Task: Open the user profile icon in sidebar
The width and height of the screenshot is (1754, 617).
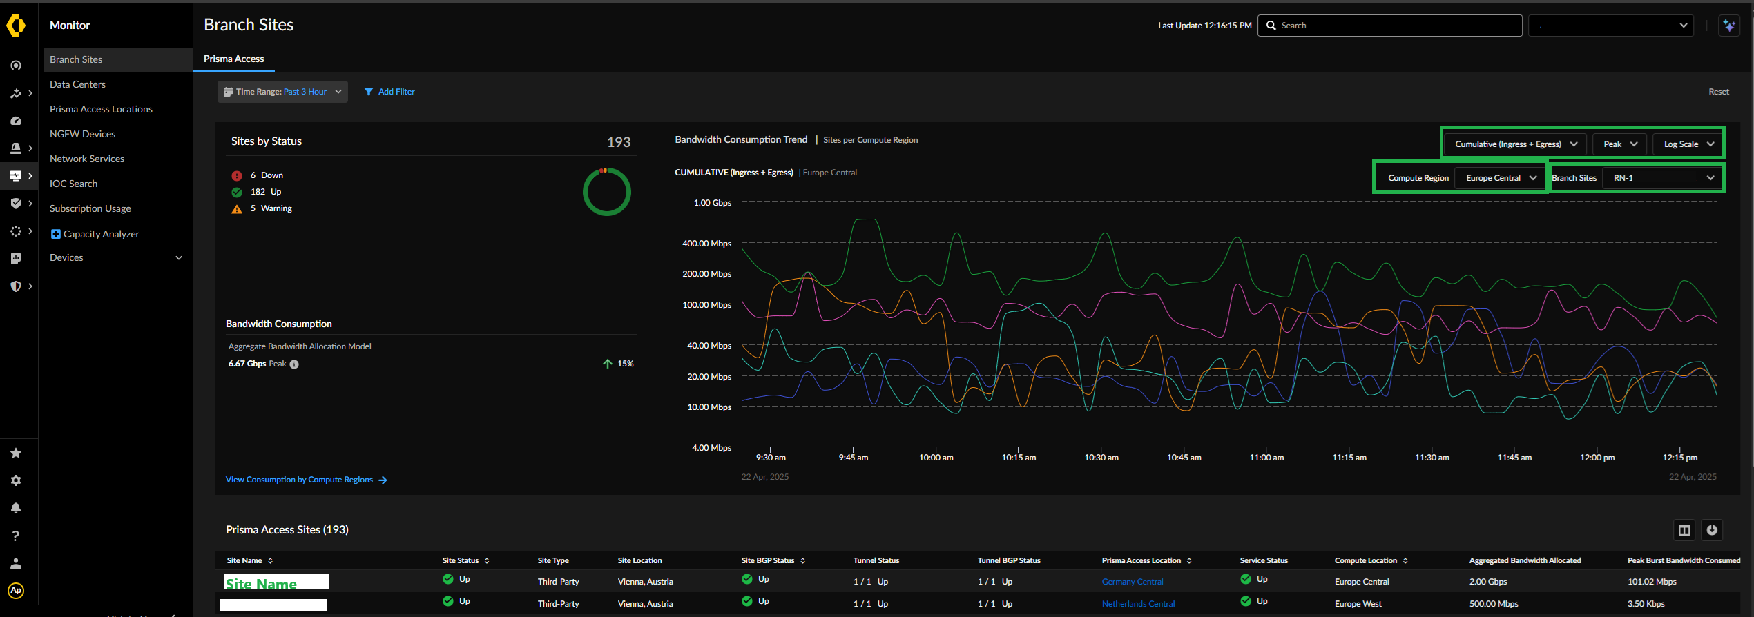Action: tap(16, 563)
